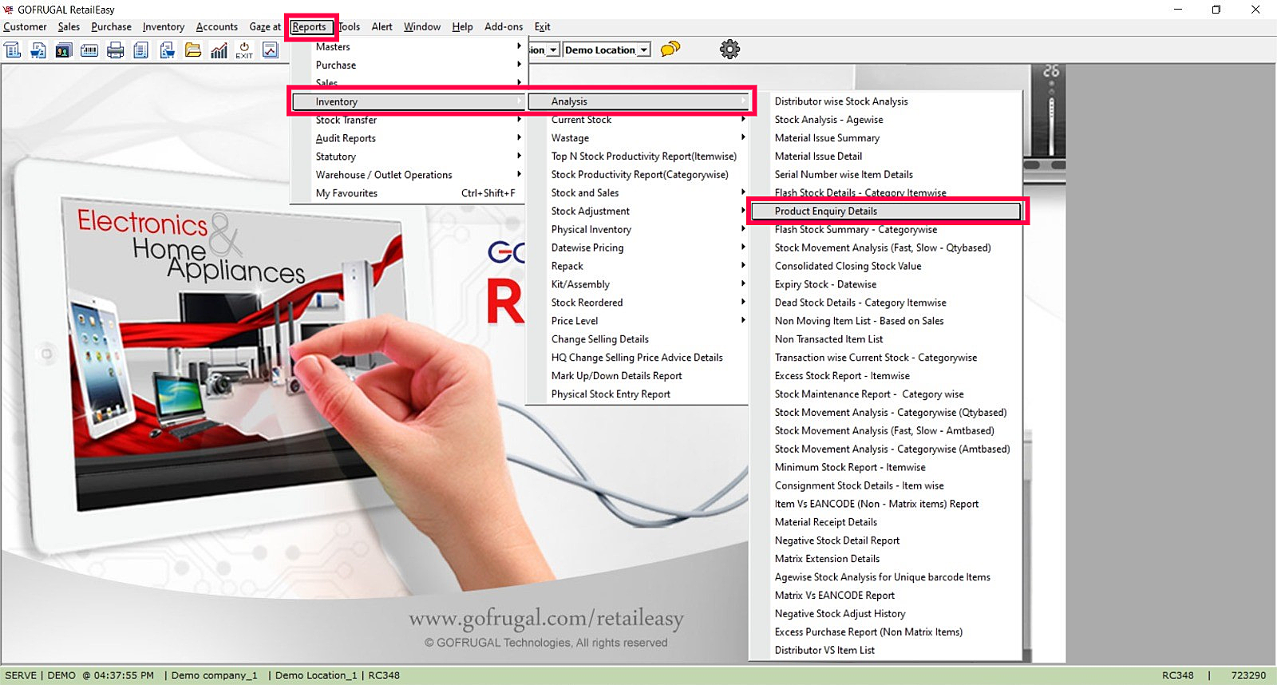Choose Physical Stock Entry Report
This screenshot has width=1277, height=685.
click(638, 394)
